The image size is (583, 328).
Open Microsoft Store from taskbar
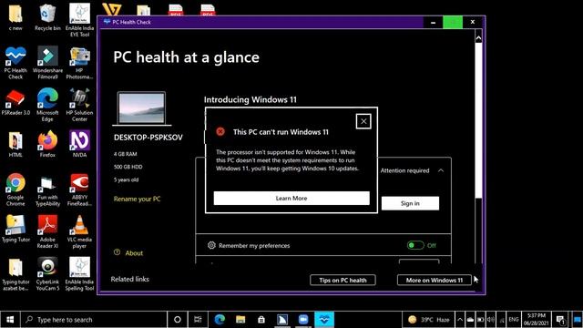(x=261, y=320)
